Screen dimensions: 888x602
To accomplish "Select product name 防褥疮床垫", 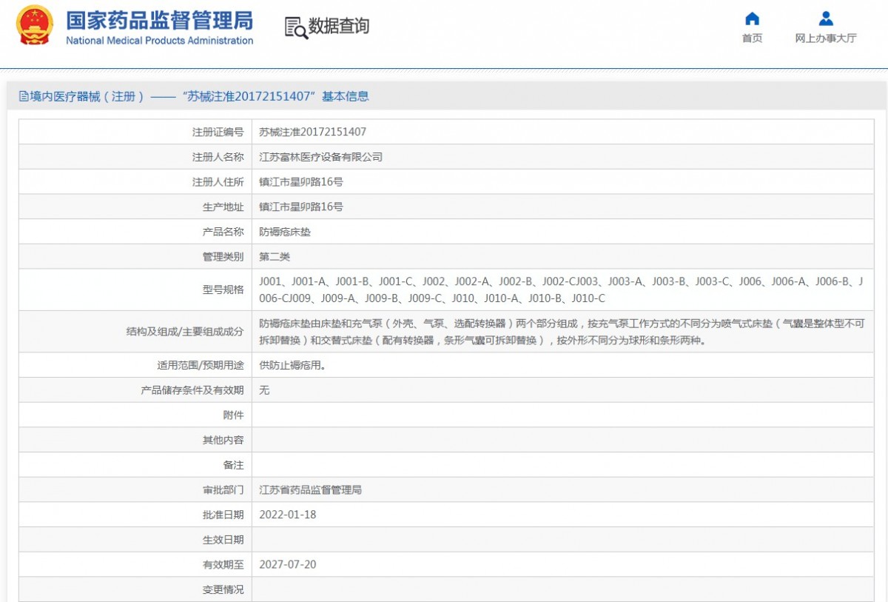I will [285, 232].
